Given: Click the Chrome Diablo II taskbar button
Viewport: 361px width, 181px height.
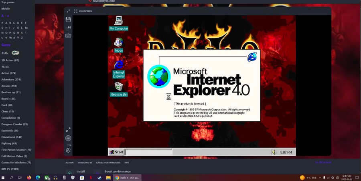Looking at the screenshot, I should 128,178.
